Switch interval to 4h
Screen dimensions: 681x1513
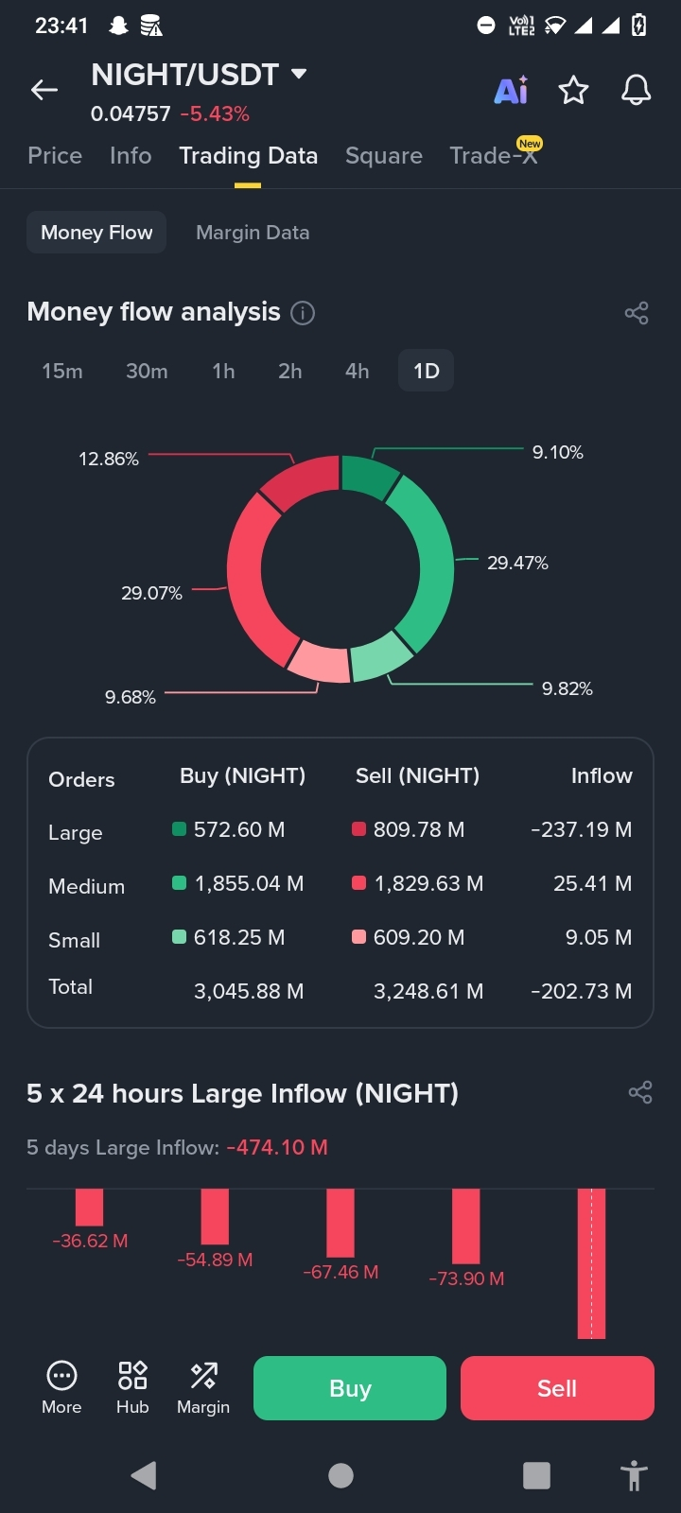click(x=357, y=371)
